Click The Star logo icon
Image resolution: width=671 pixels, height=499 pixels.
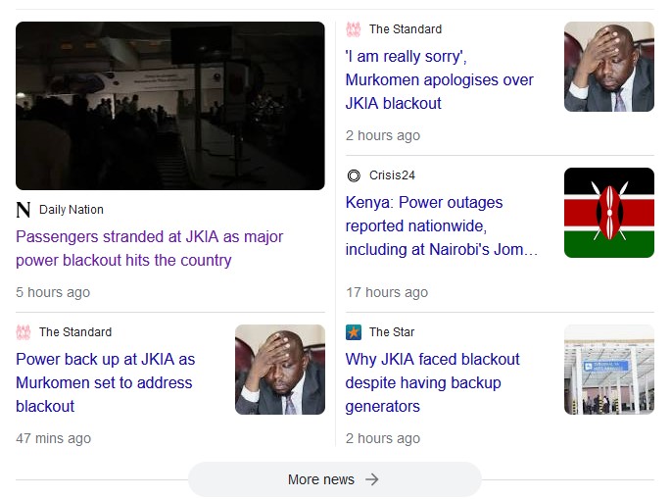354,332
